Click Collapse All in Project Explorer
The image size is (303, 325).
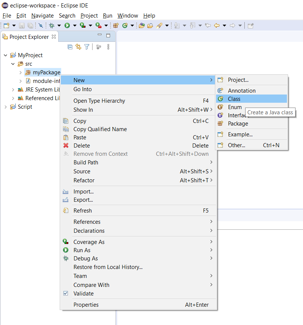[x=70, y=47]
